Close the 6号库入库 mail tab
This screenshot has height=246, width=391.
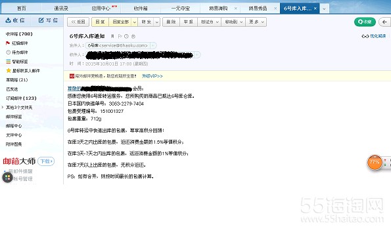(x=315, y=9)
